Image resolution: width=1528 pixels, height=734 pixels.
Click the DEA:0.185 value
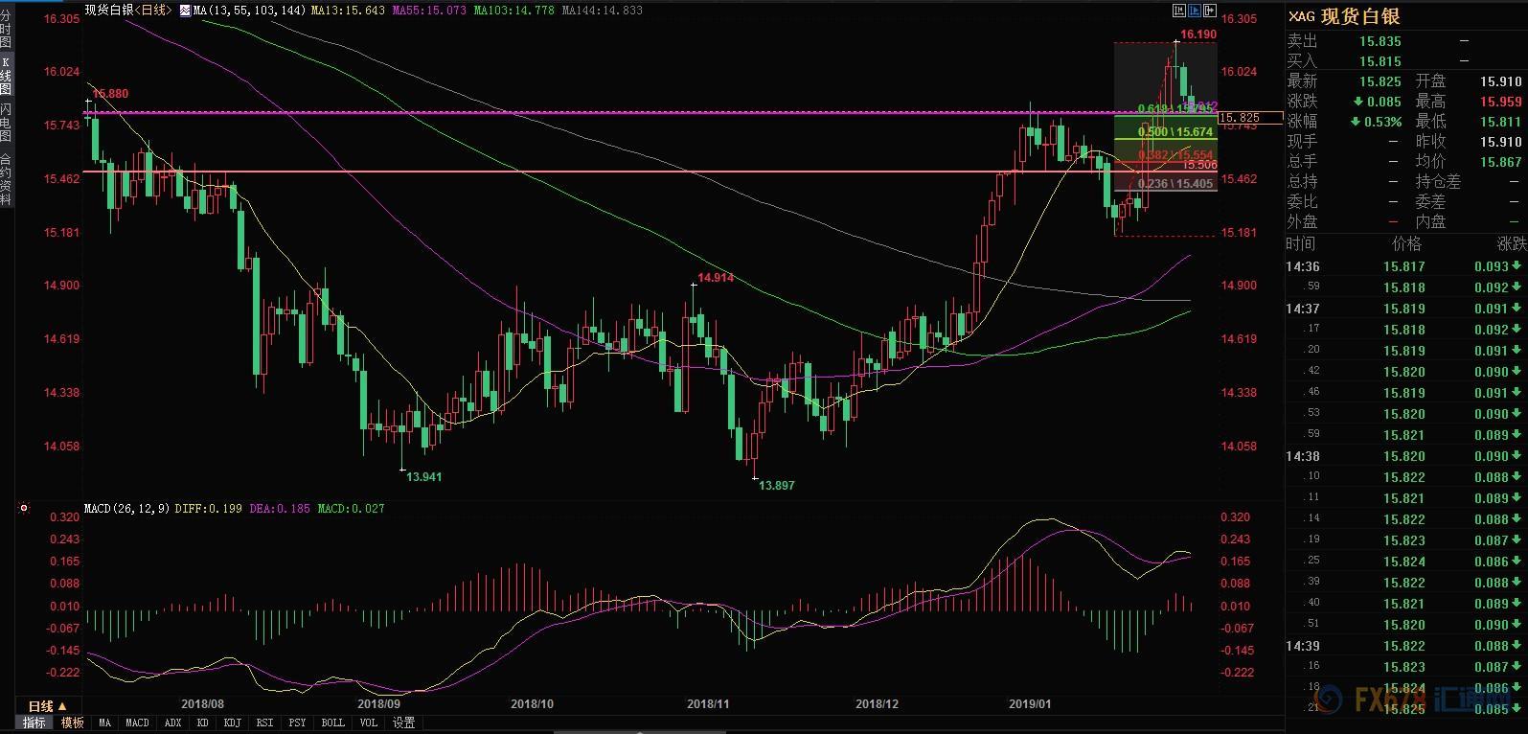tap(280, 508)
